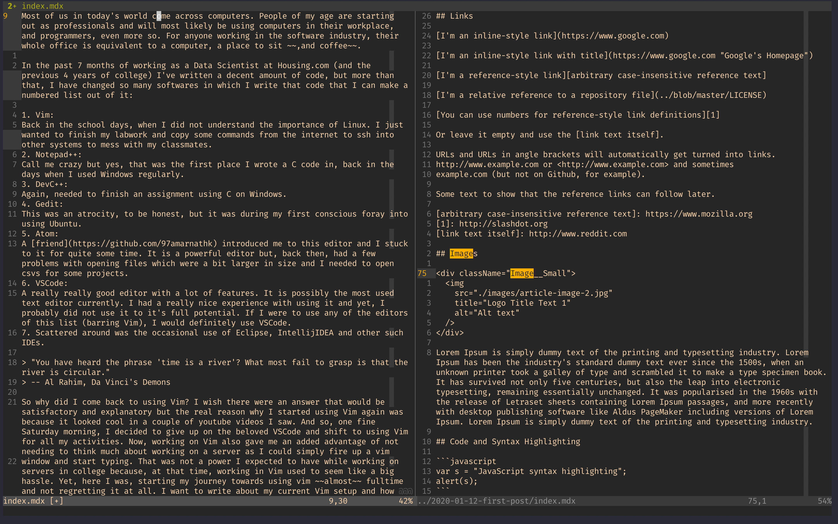Click 'Some text to show that the reference links' line

pyautogui.click(x=576, y=194)
